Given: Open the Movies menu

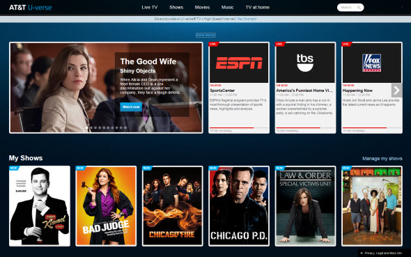Looking at the screenshot, I should [202, 8].
